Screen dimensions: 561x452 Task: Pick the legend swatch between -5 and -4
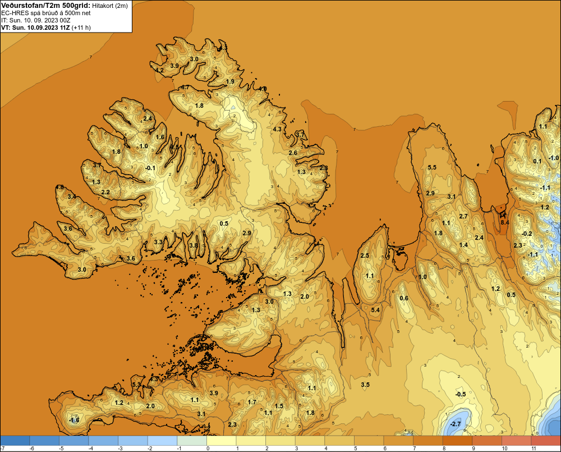click(73, 441)
